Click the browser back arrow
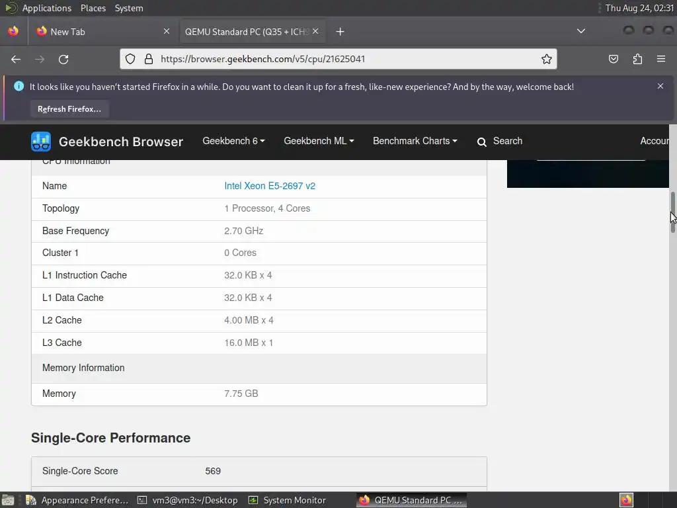 (16, 59)
